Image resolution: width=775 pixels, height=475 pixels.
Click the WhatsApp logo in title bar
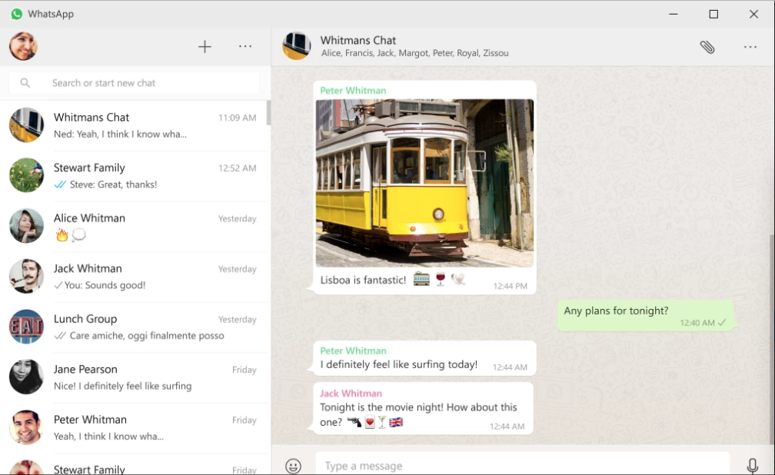coord(17,14)
